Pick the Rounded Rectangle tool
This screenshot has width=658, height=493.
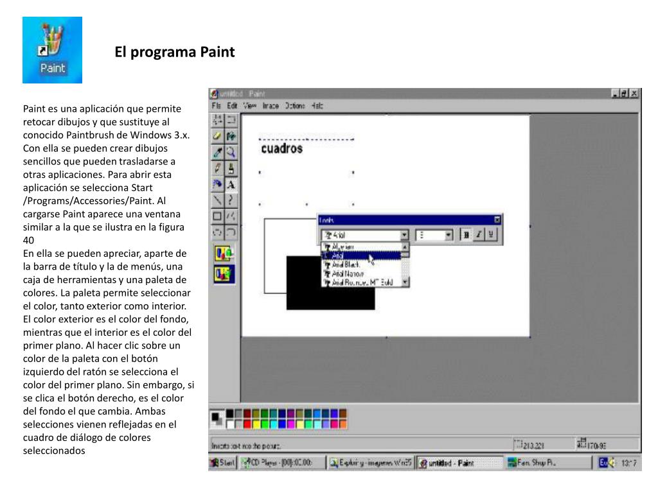click(231, 232)
